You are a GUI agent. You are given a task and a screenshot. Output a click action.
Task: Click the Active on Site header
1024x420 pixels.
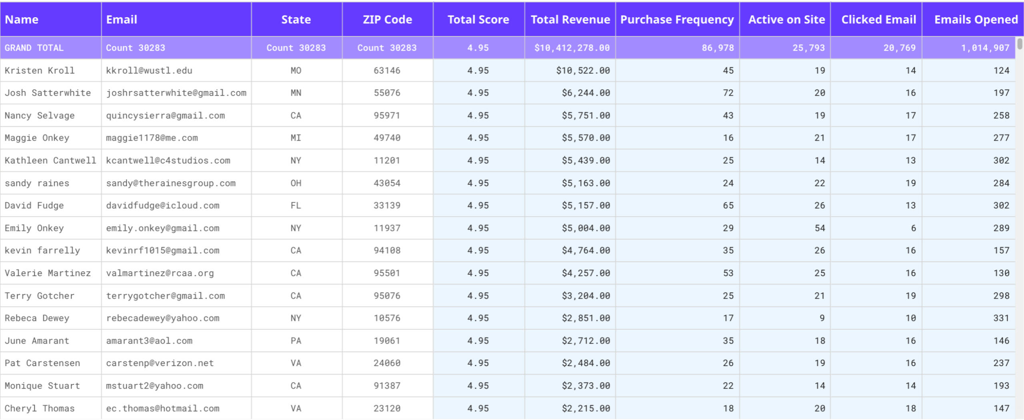[x=786, y=20]
